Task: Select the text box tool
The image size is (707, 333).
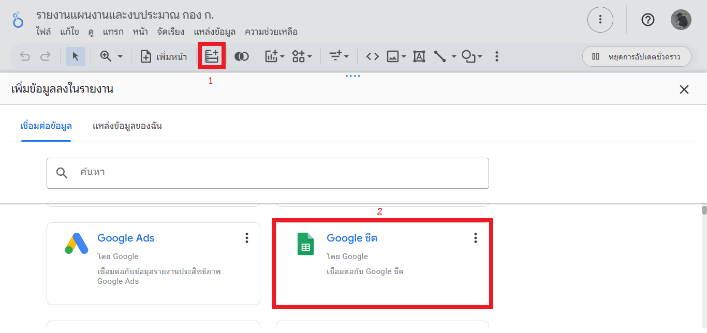Action: click(x=419, y=57)
